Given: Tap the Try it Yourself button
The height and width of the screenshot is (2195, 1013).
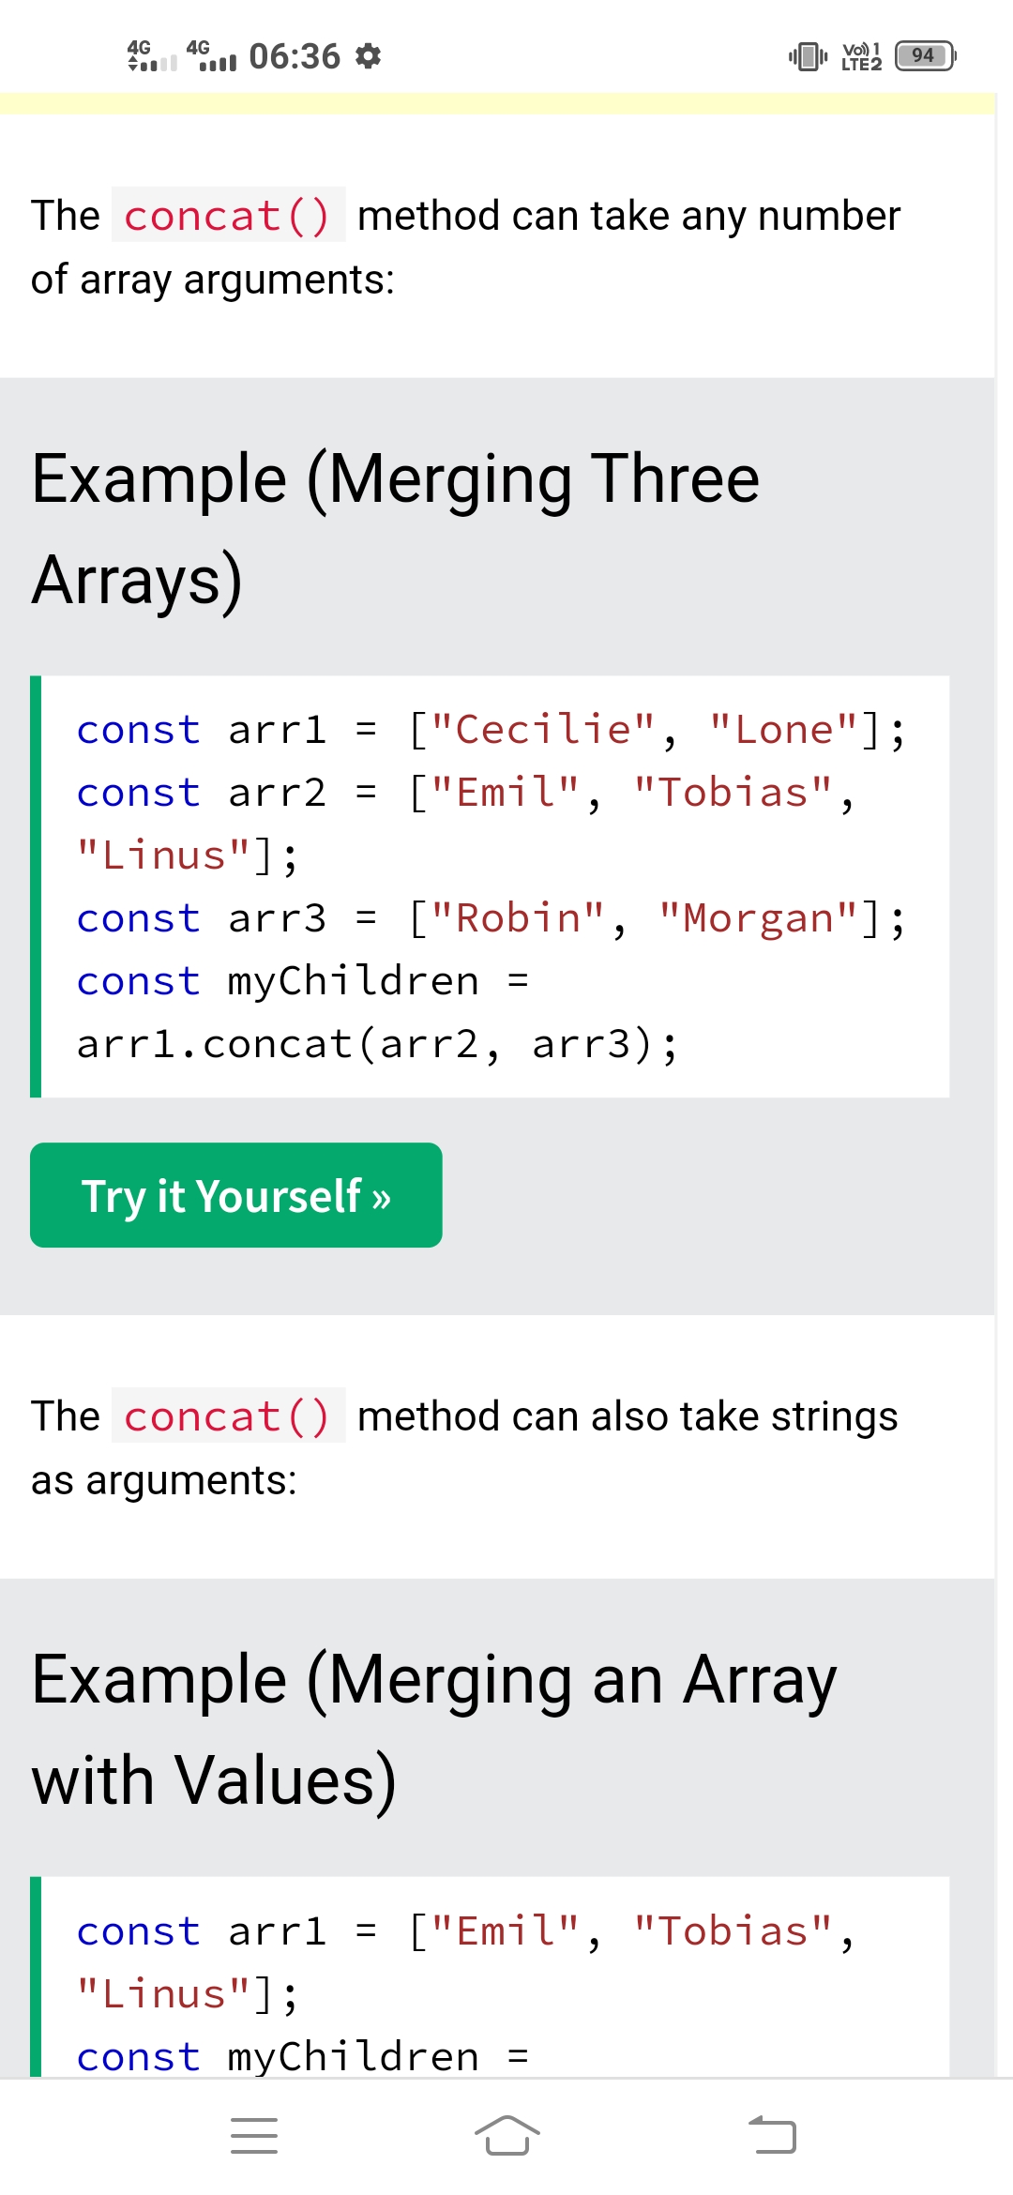Looking at the screenshot, I should (x=235, y=1195).
